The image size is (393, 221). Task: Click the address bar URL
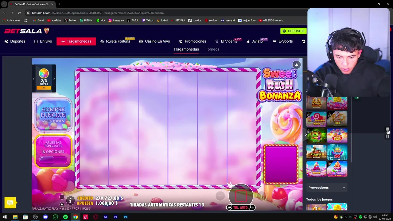(98, 13)
